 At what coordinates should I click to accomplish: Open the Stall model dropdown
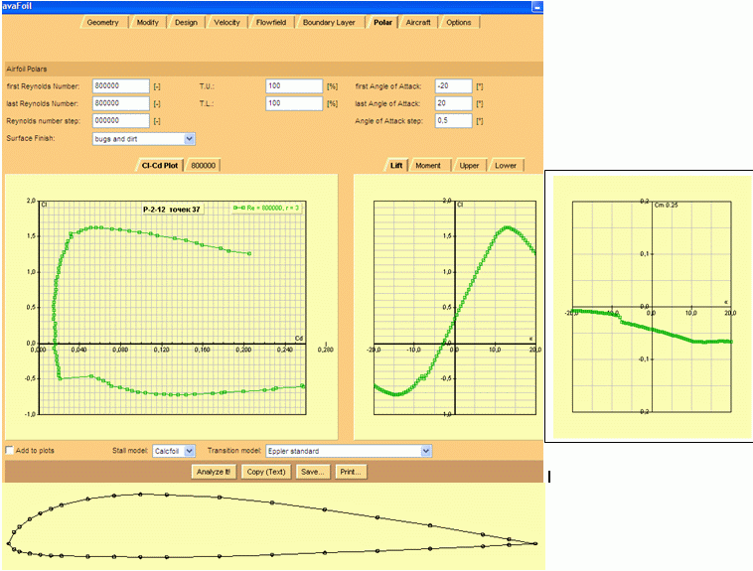click(x=174, y=451)
